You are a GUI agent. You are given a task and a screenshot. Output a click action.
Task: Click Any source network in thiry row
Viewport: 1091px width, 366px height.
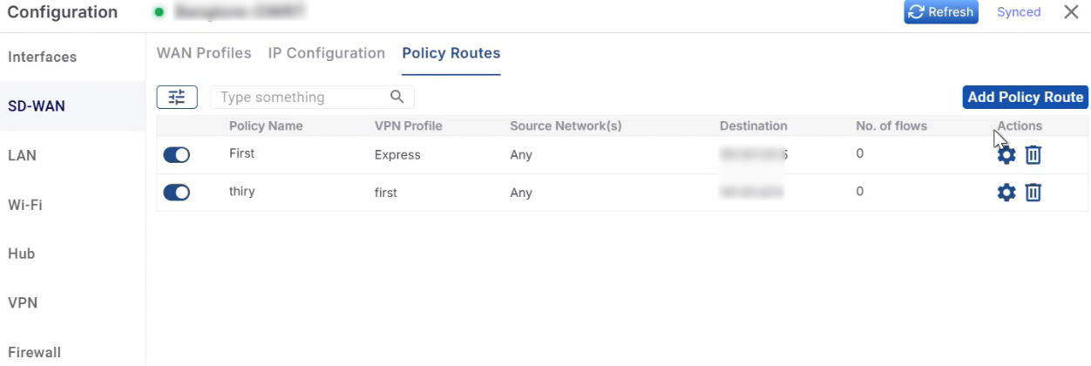[521, 193]
